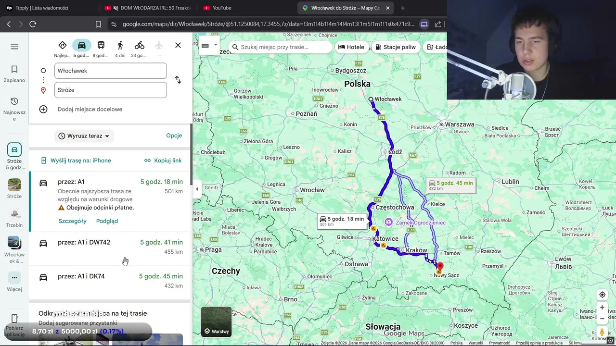Swap start and destination points

pos(178,80)
